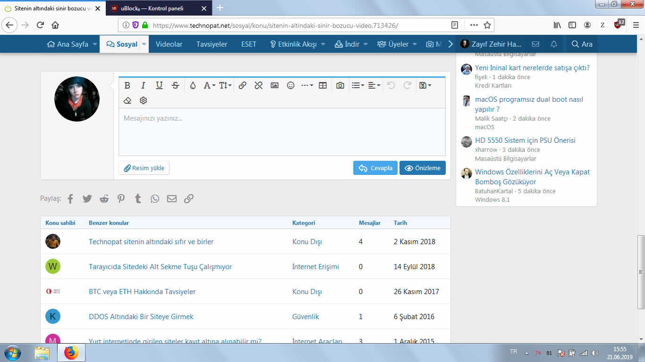Share the thread via WhatsApp

(155, 199)
